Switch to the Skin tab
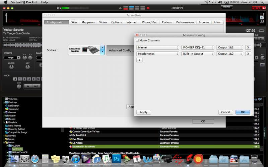The width and height of the screenshot is (268, 167). [x=74, y=22]
